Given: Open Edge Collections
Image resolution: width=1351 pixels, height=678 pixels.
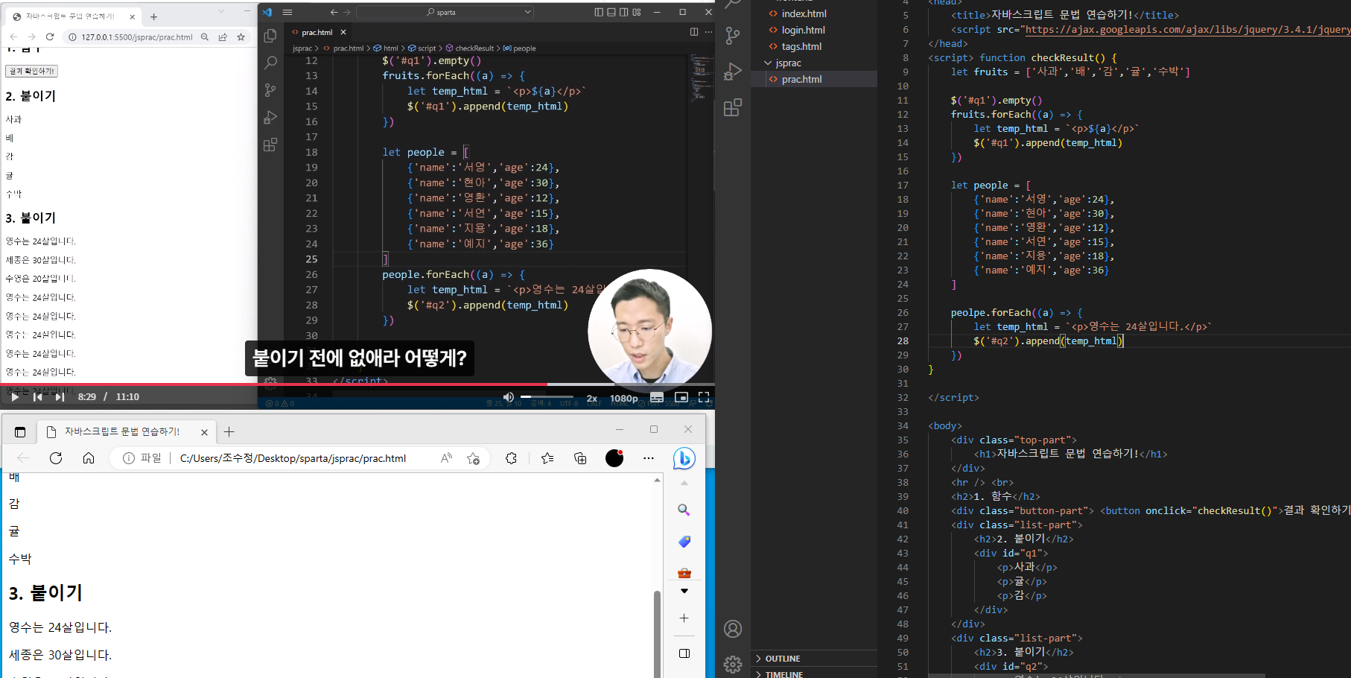Looking at the screenshot, I should point(580,458).
